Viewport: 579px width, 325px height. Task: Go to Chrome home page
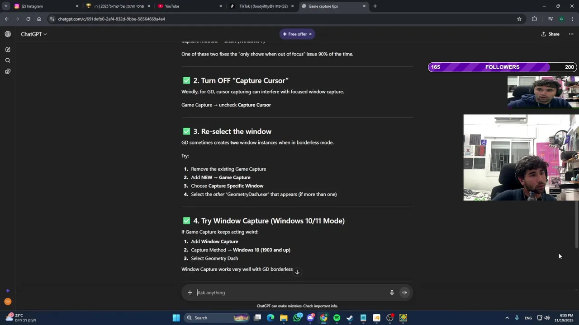tap(39, 19)
